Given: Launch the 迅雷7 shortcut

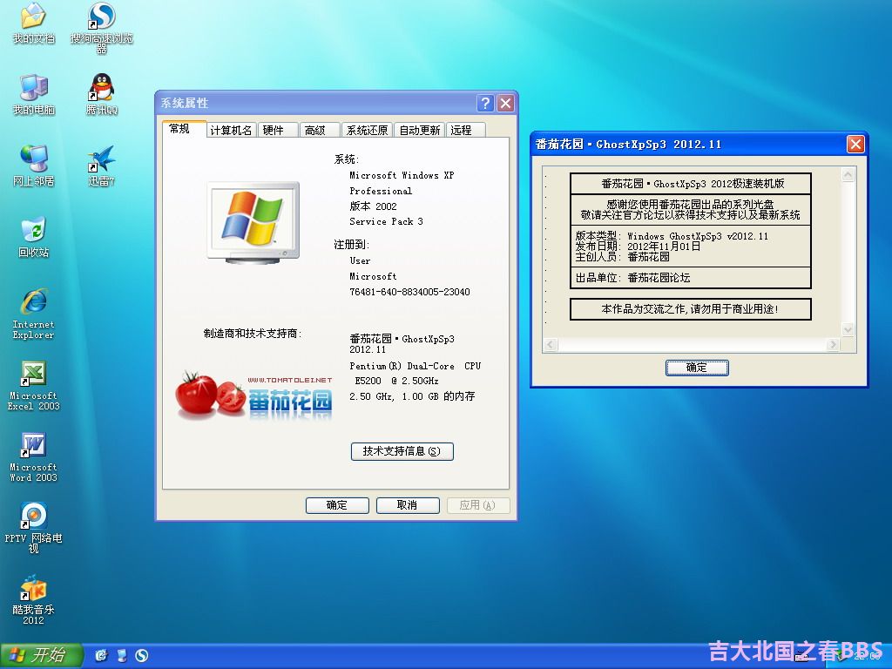Looking at the screenshot, I should 102,166.
